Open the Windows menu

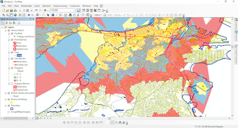pos(86,6)
